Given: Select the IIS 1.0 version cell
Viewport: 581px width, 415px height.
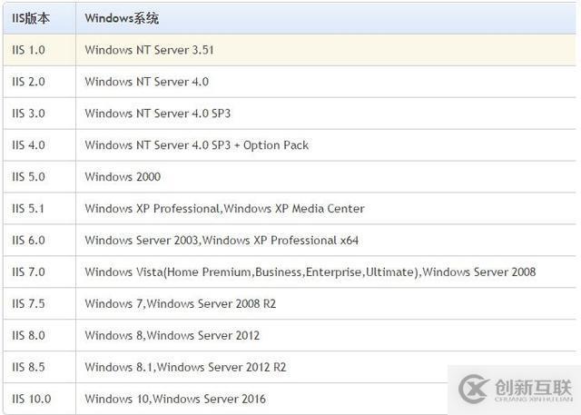Looking at the screenshot, I should coord(28,50).
